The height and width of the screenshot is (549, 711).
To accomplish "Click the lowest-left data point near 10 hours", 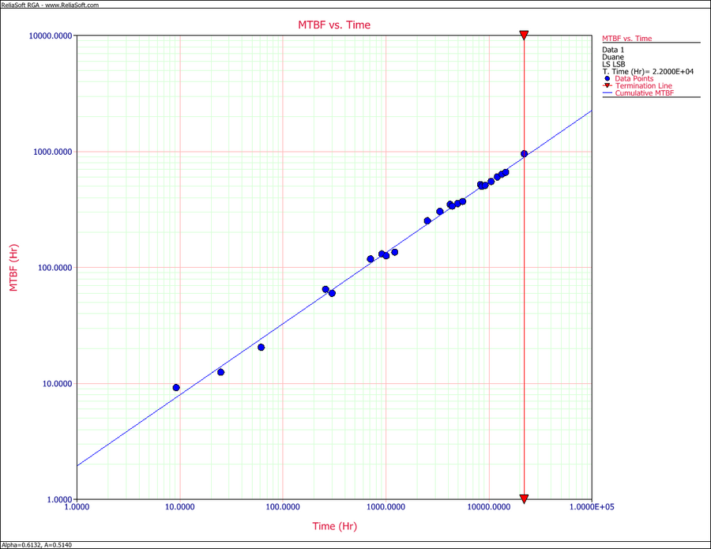I will 176,388.
